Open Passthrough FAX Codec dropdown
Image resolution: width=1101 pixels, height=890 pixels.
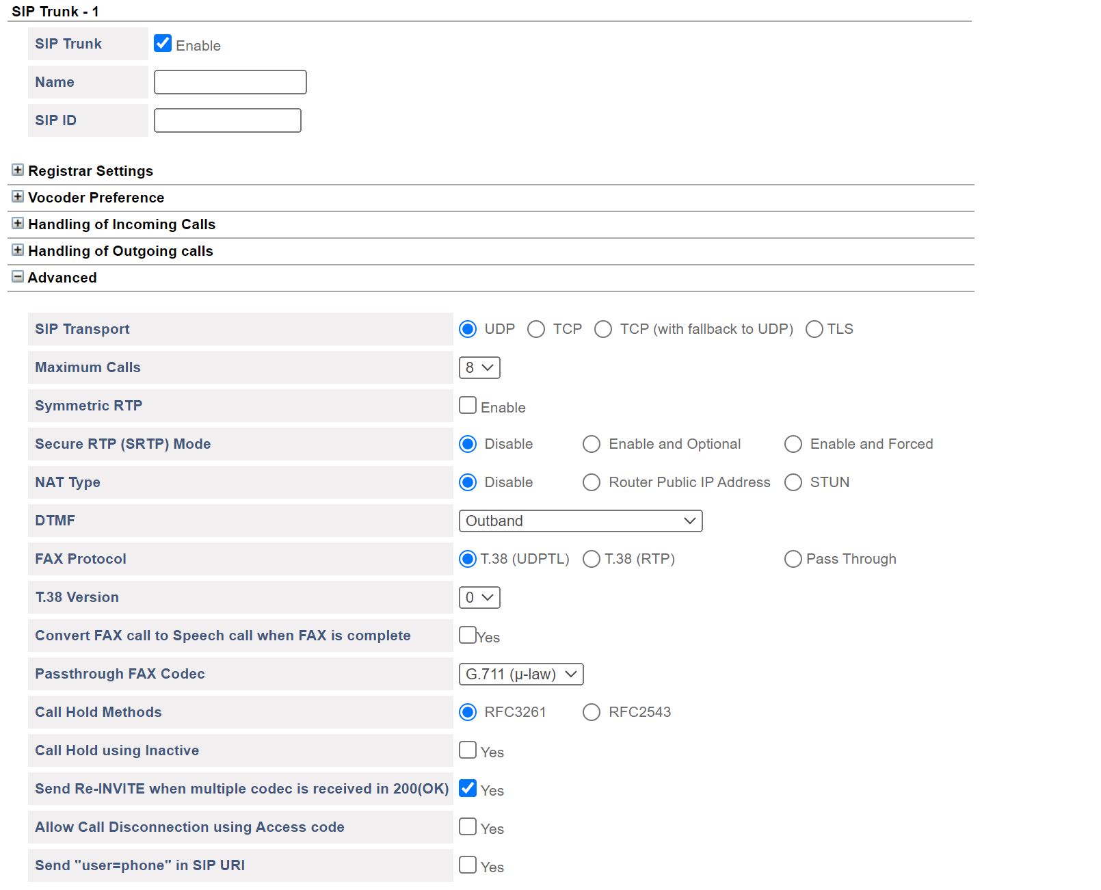click(520, 675)
